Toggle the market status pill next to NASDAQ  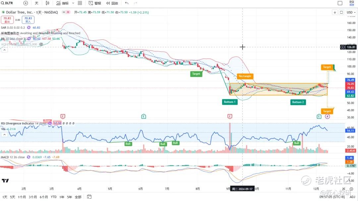(66, 12)
